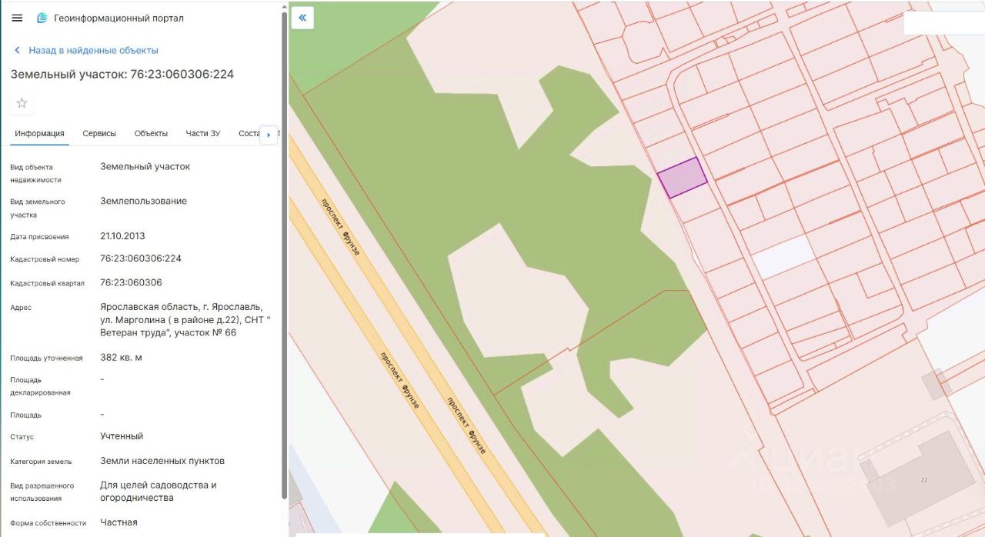Open the Объекты tab
Image resolution: width=985 pixels, height=537 pixels.
(x=151, y=134)
